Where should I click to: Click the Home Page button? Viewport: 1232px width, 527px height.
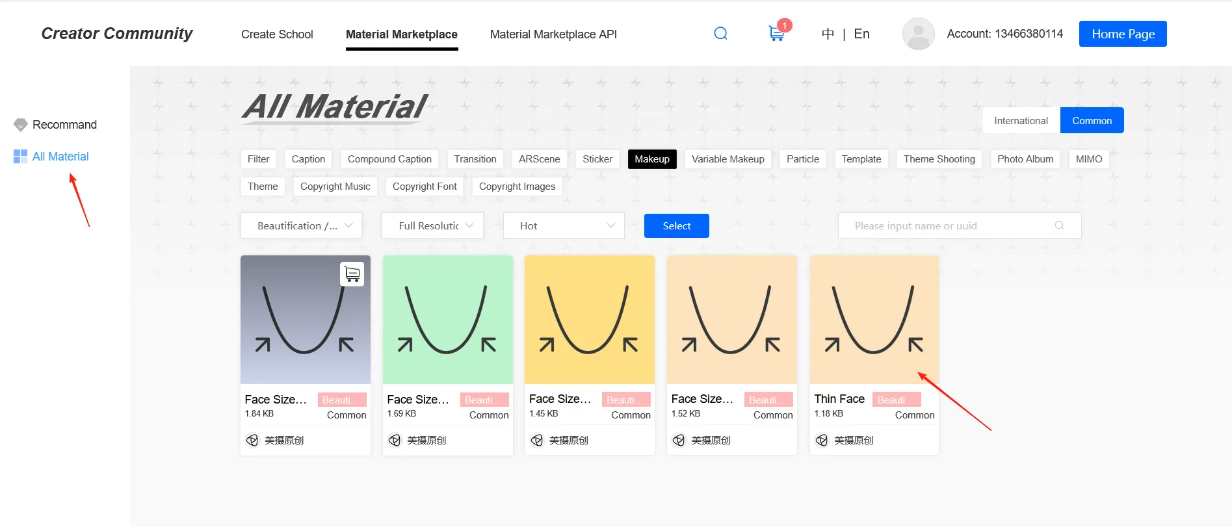(x=1123, y=34)
